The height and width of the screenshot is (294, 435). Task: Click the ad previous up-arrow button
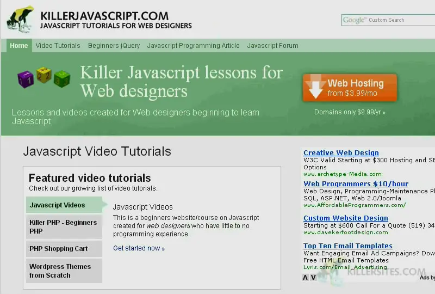click(305, 277)
